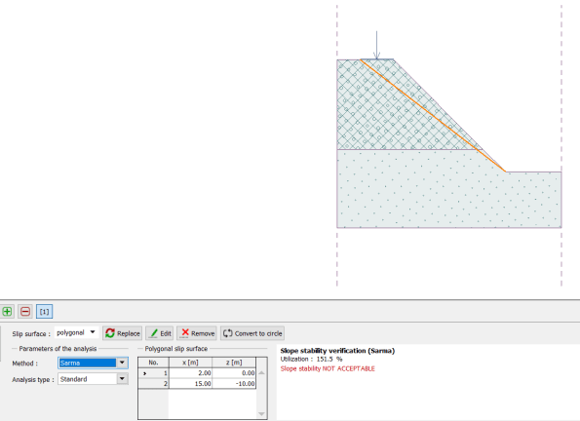Image resolution: width=580 pixels, height=421 pixels.
Task: Add a new analysis stage with plus icon
Action: click(7, 312)
